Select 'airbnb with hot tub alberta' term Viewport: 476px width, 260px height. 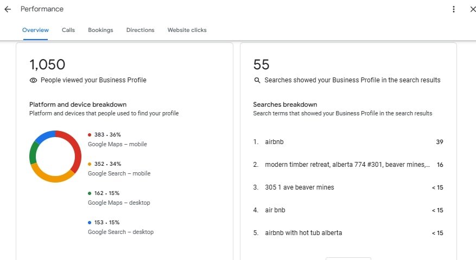(303, 233)
